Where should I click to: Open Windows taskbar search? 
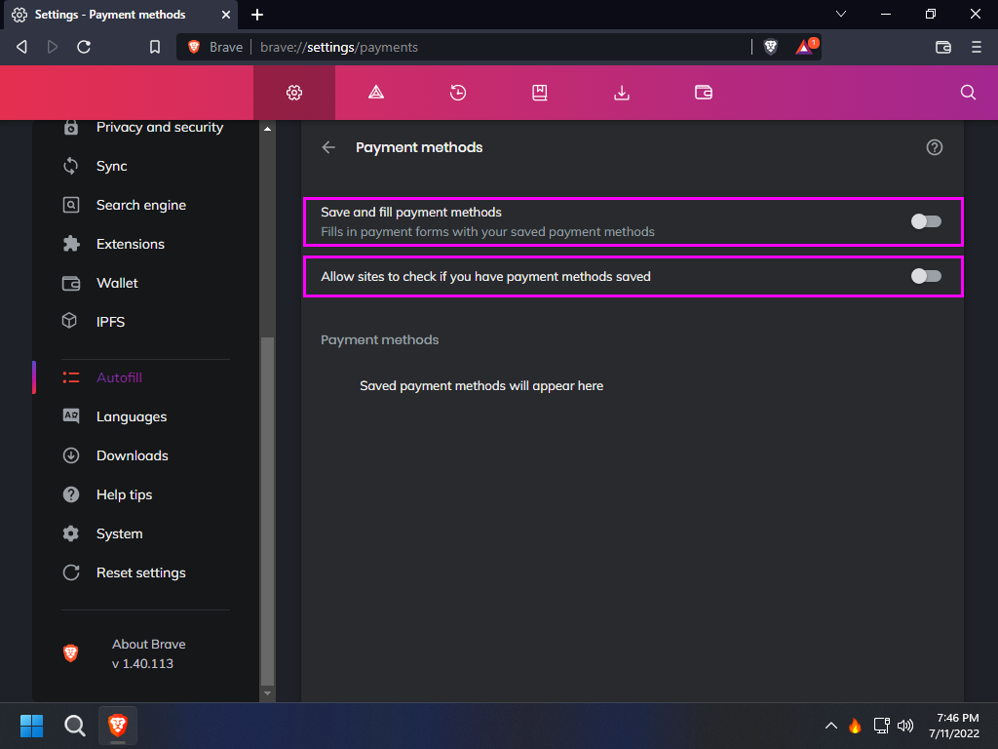coord(74,726)
